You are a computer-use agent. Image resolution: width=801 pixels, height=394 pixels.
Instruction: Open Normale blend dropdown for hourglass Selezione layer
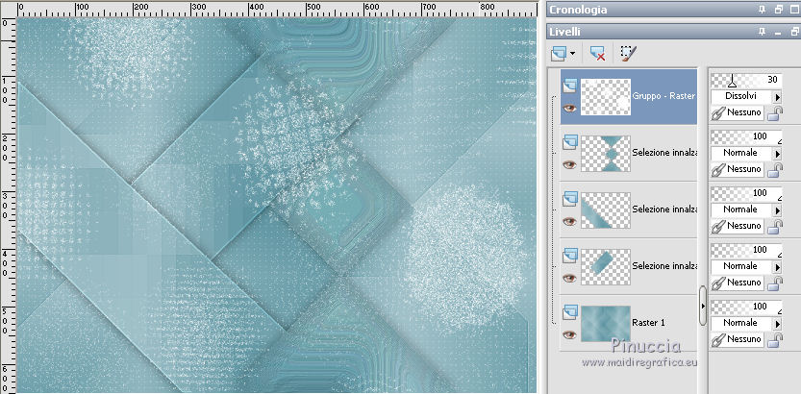point(778,153)
